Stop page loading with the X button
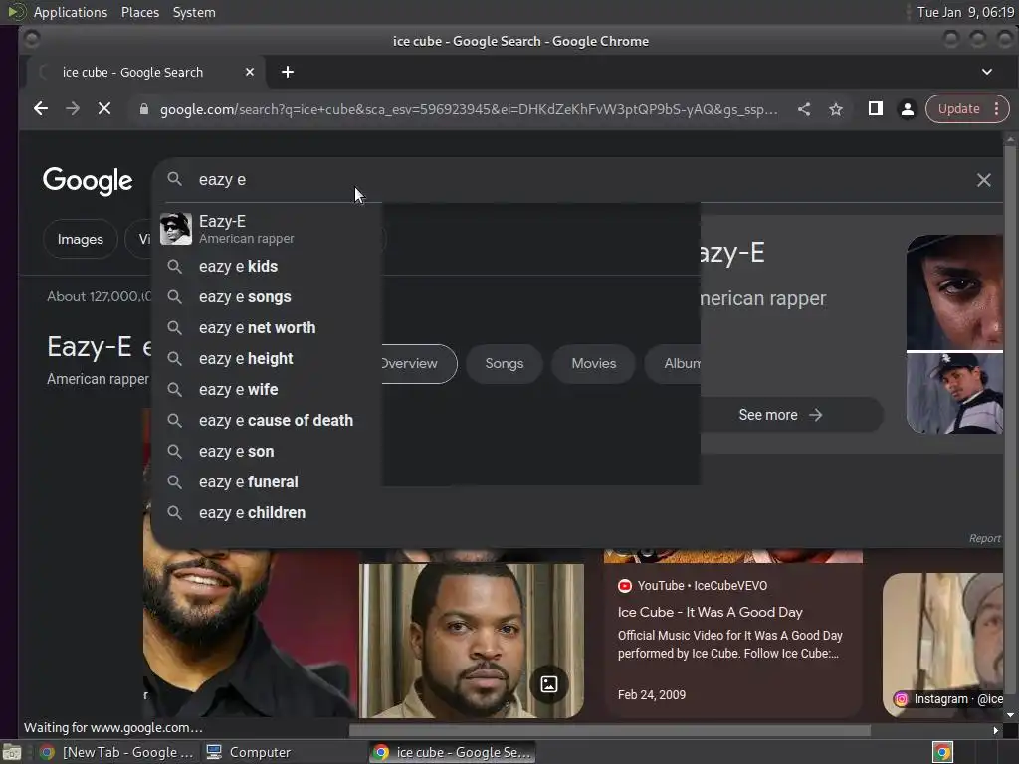 click(103, 109)
